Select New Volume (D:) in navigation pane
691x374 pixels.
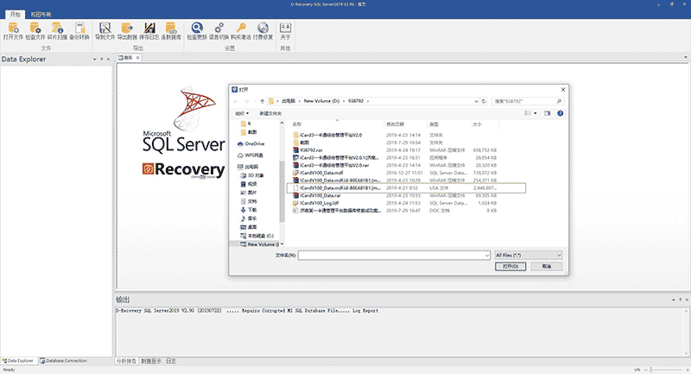pyautogui.click(x=260, y=244)
